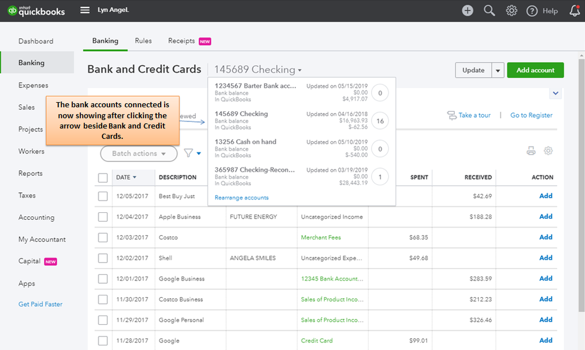Select 365987 Checking-Recon account
The image size is (585, 350).
301,176
